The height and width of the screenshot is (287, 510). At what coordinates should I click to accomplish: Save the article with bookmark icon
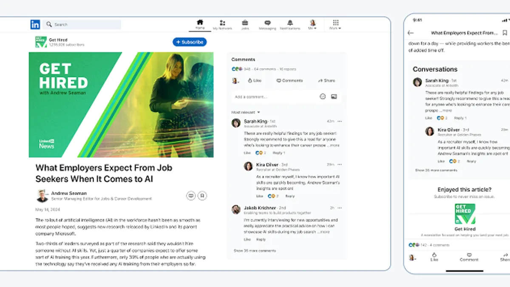[203, 196]
